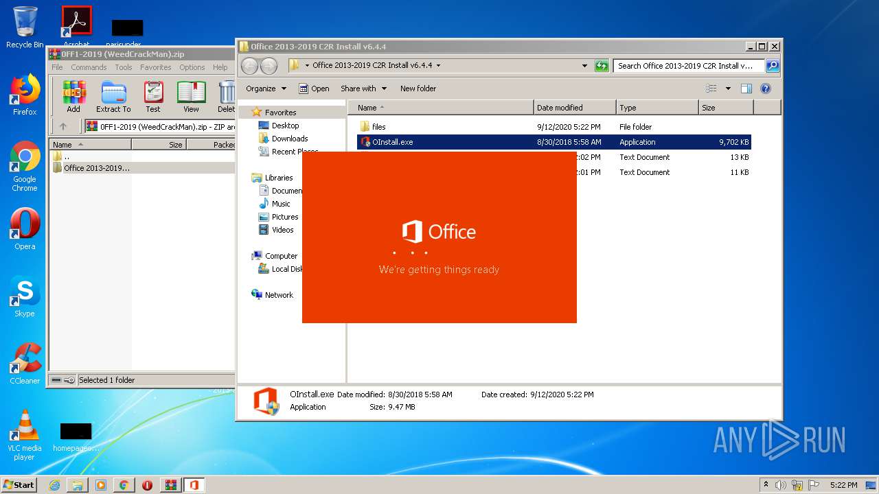Screen dimensions: 879x494
Task: Click the Explorer search input field
Action: pos(689,66)
